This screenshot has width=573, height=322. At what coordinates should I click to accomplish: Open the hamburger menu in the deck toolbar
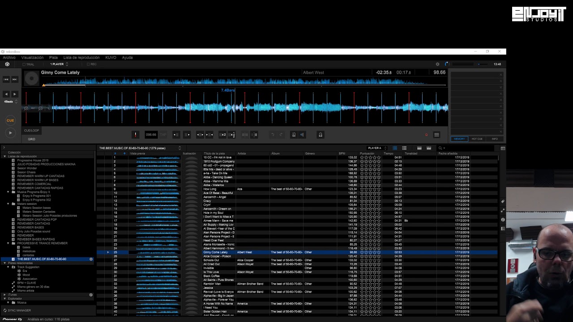pos(436,135)
